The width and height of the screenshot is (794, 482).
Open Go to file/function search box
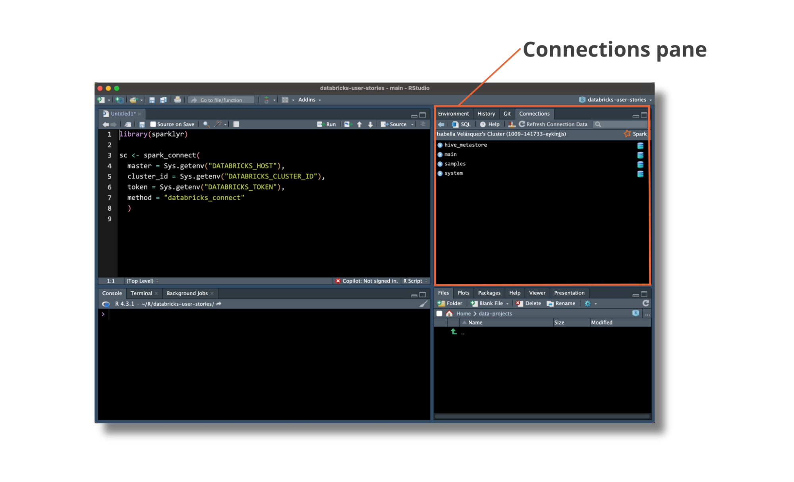click(221, 100)
